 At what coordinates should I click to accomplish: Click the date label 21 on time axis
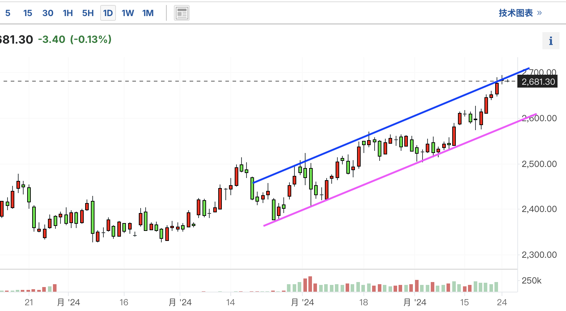point(29,302)
